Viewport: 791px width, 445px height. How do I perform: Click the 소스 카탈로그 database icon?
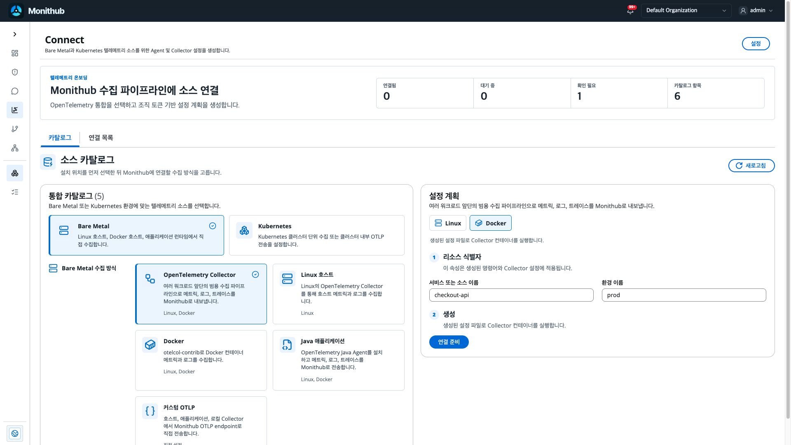(48, 162)
